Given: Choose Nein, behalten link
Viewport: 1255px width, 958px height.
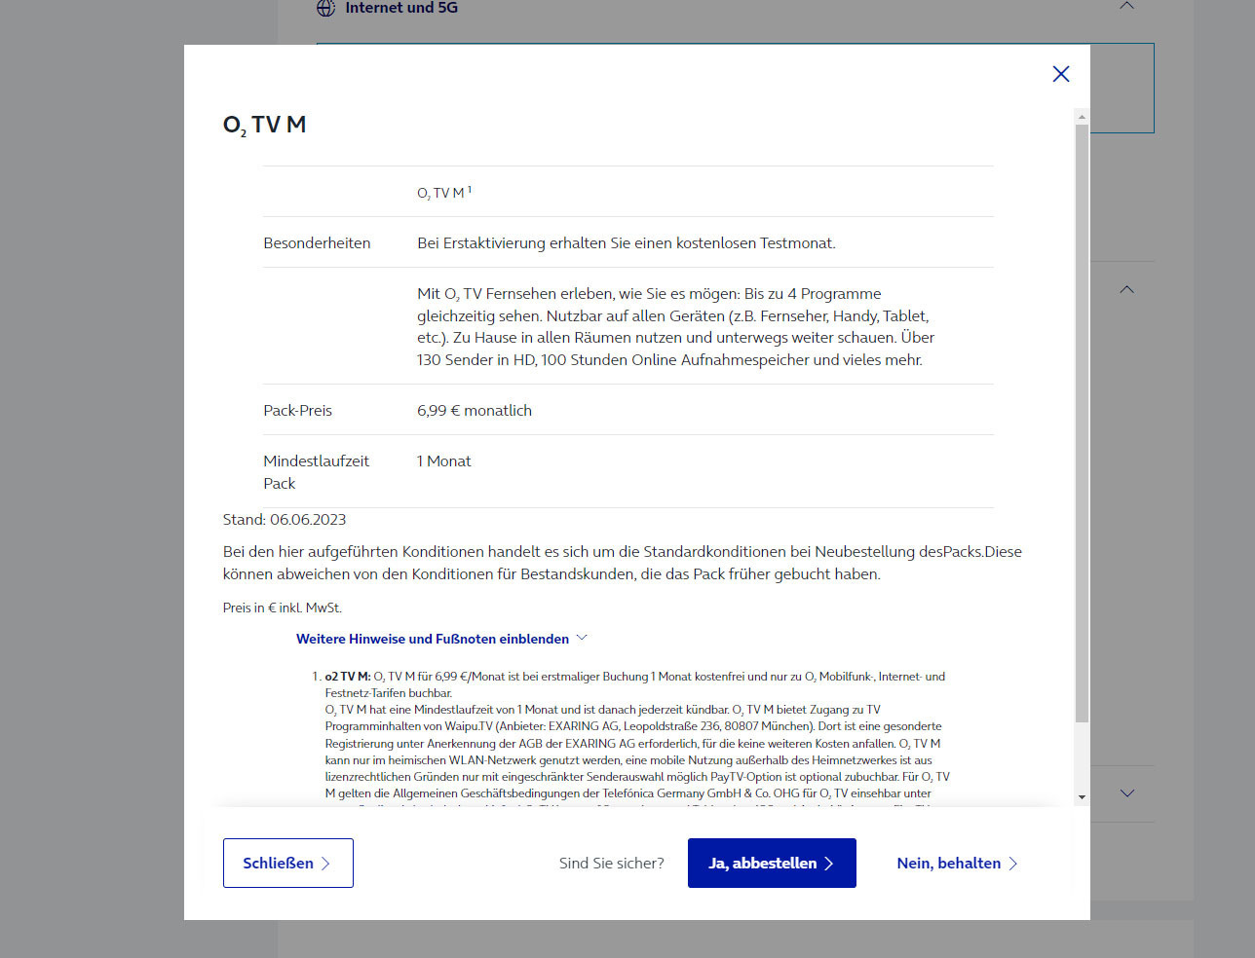Looking at the screenshot, I should pyautogui.click(x=957, y=864).
